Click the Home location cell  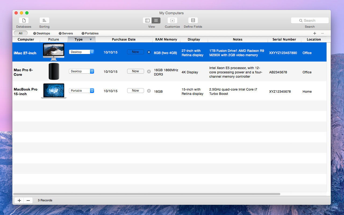click(x=307, y=92)
